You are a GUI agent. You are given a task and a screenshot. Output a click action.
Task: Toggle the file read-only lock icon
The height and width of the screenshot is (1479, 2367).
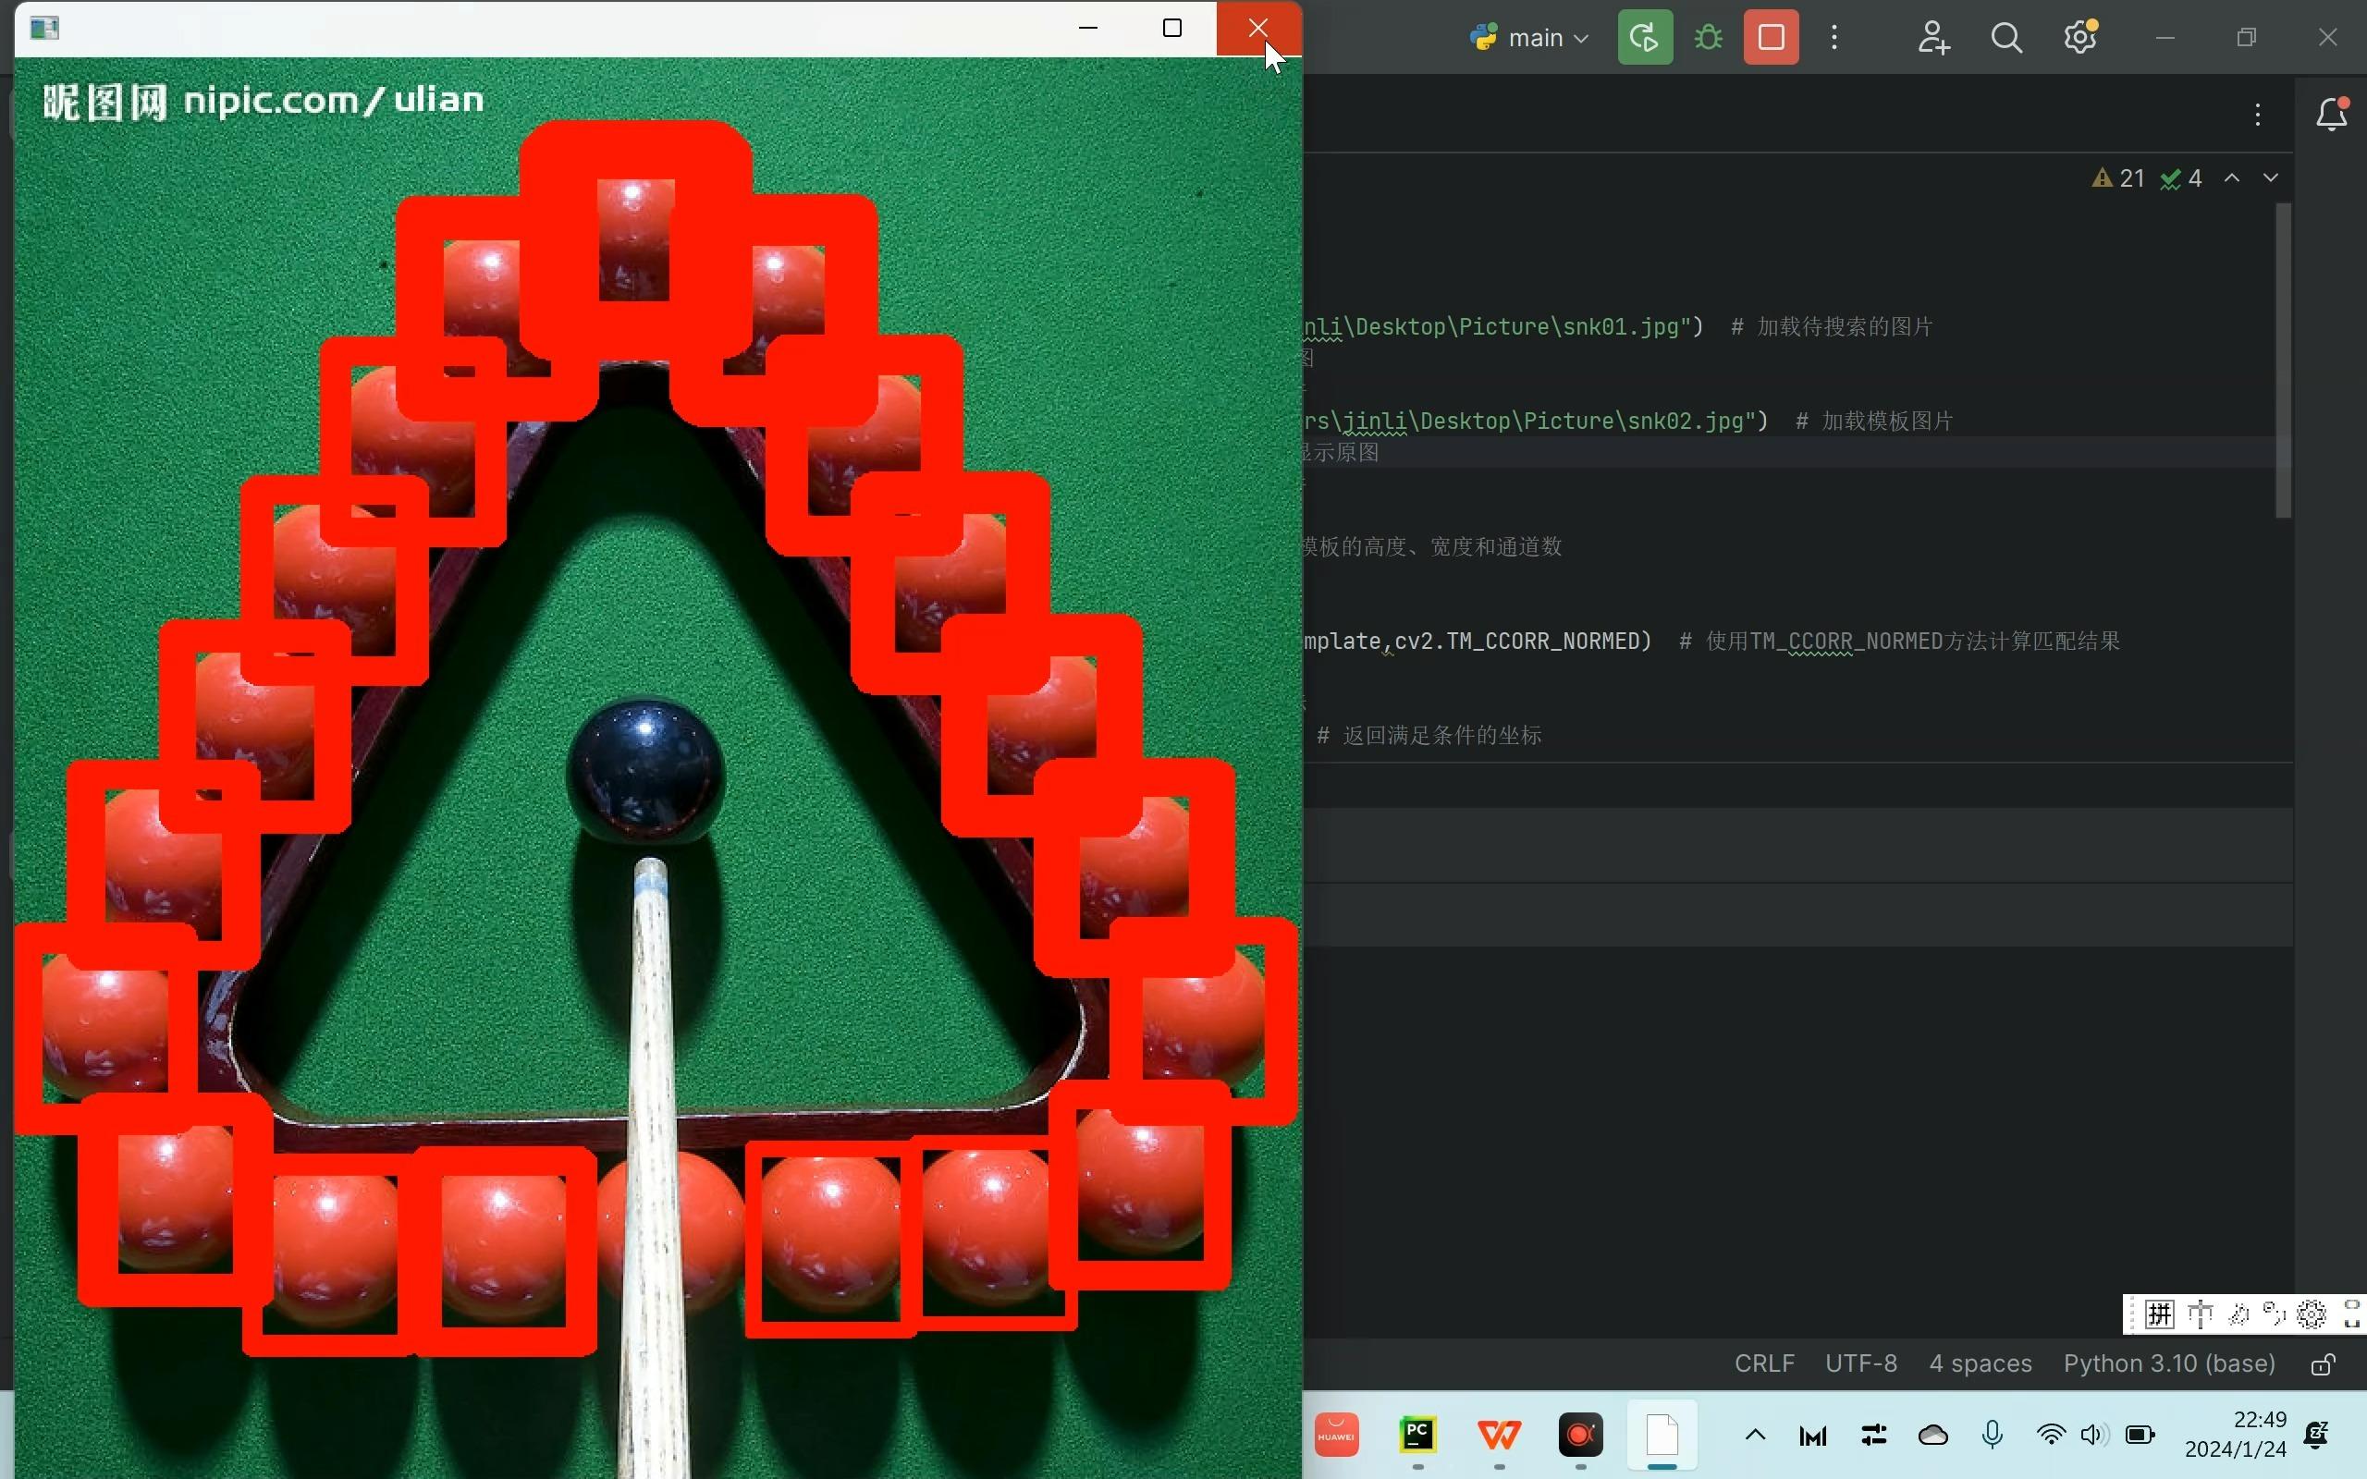click(x=2323, y=1364)
